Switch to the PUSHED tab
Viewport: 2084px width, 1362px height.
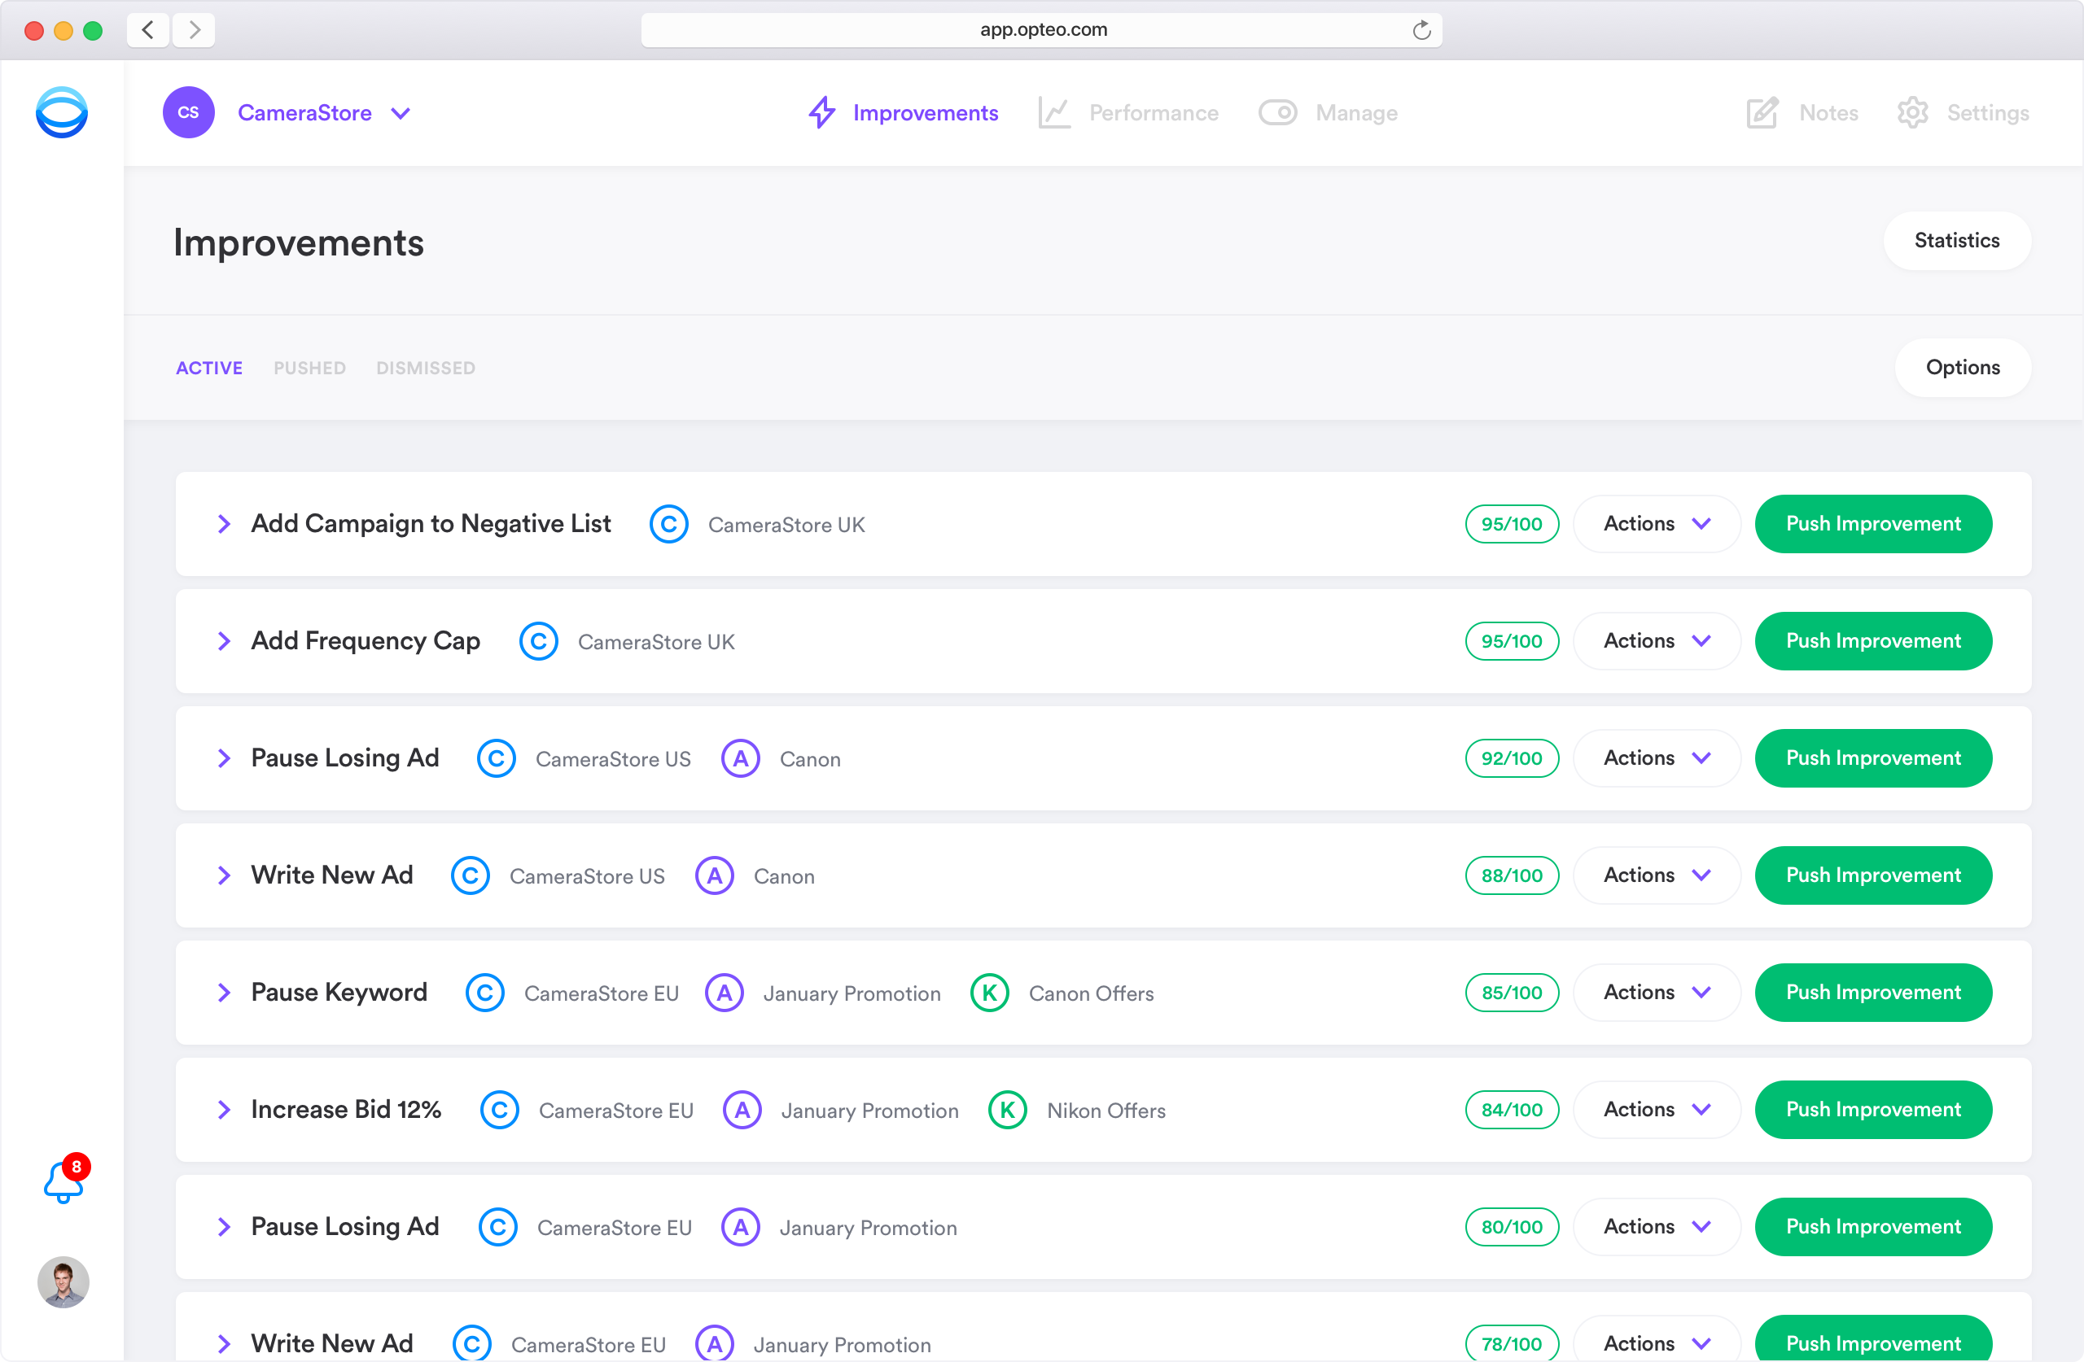[x=310, y=368]
